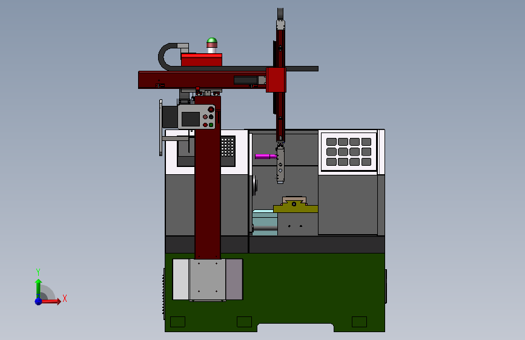This screenshot has width=525, height=340.
Task: Select the gripper body below vertical arm
Action: click(x=280, y=164)
